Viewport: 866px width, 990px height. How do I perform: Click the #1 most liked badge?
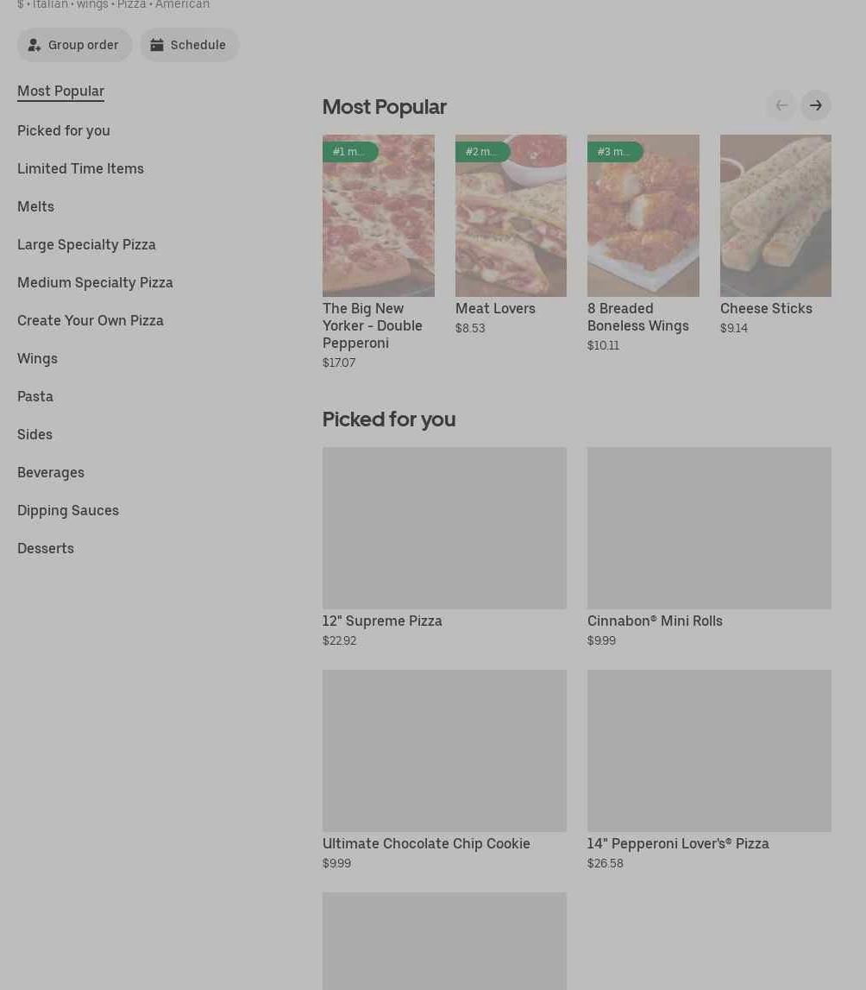pos(350,152)
